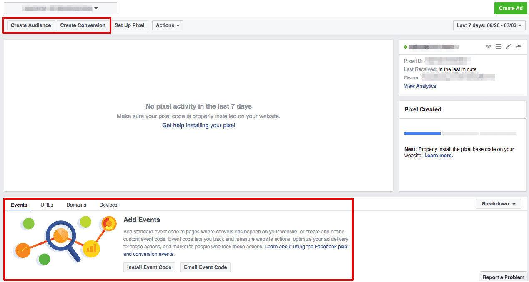Click the share arrow icon on pixel panel
Image resolution: width=529 pixels, height=282 pixels.
(519, 46)
